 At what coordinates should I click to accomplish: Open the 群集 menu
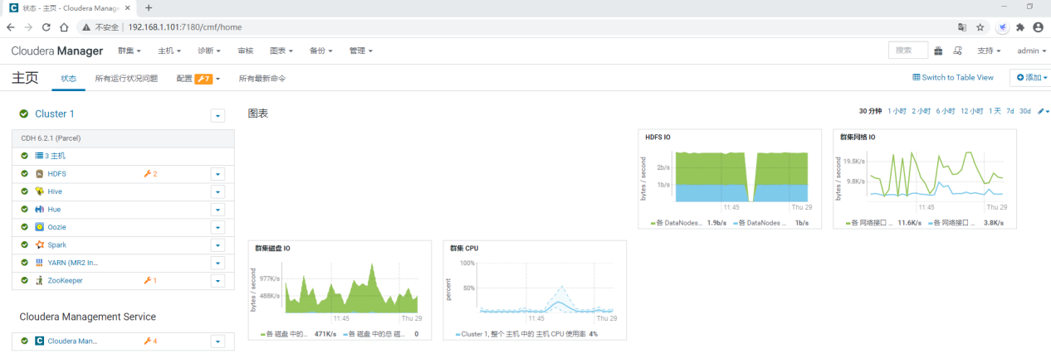[130, 51]
